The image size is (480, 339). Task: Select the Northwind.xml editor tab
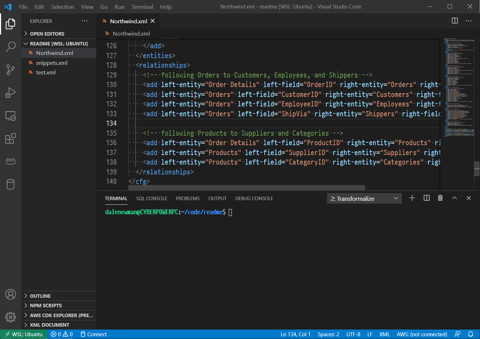[128, 21]
